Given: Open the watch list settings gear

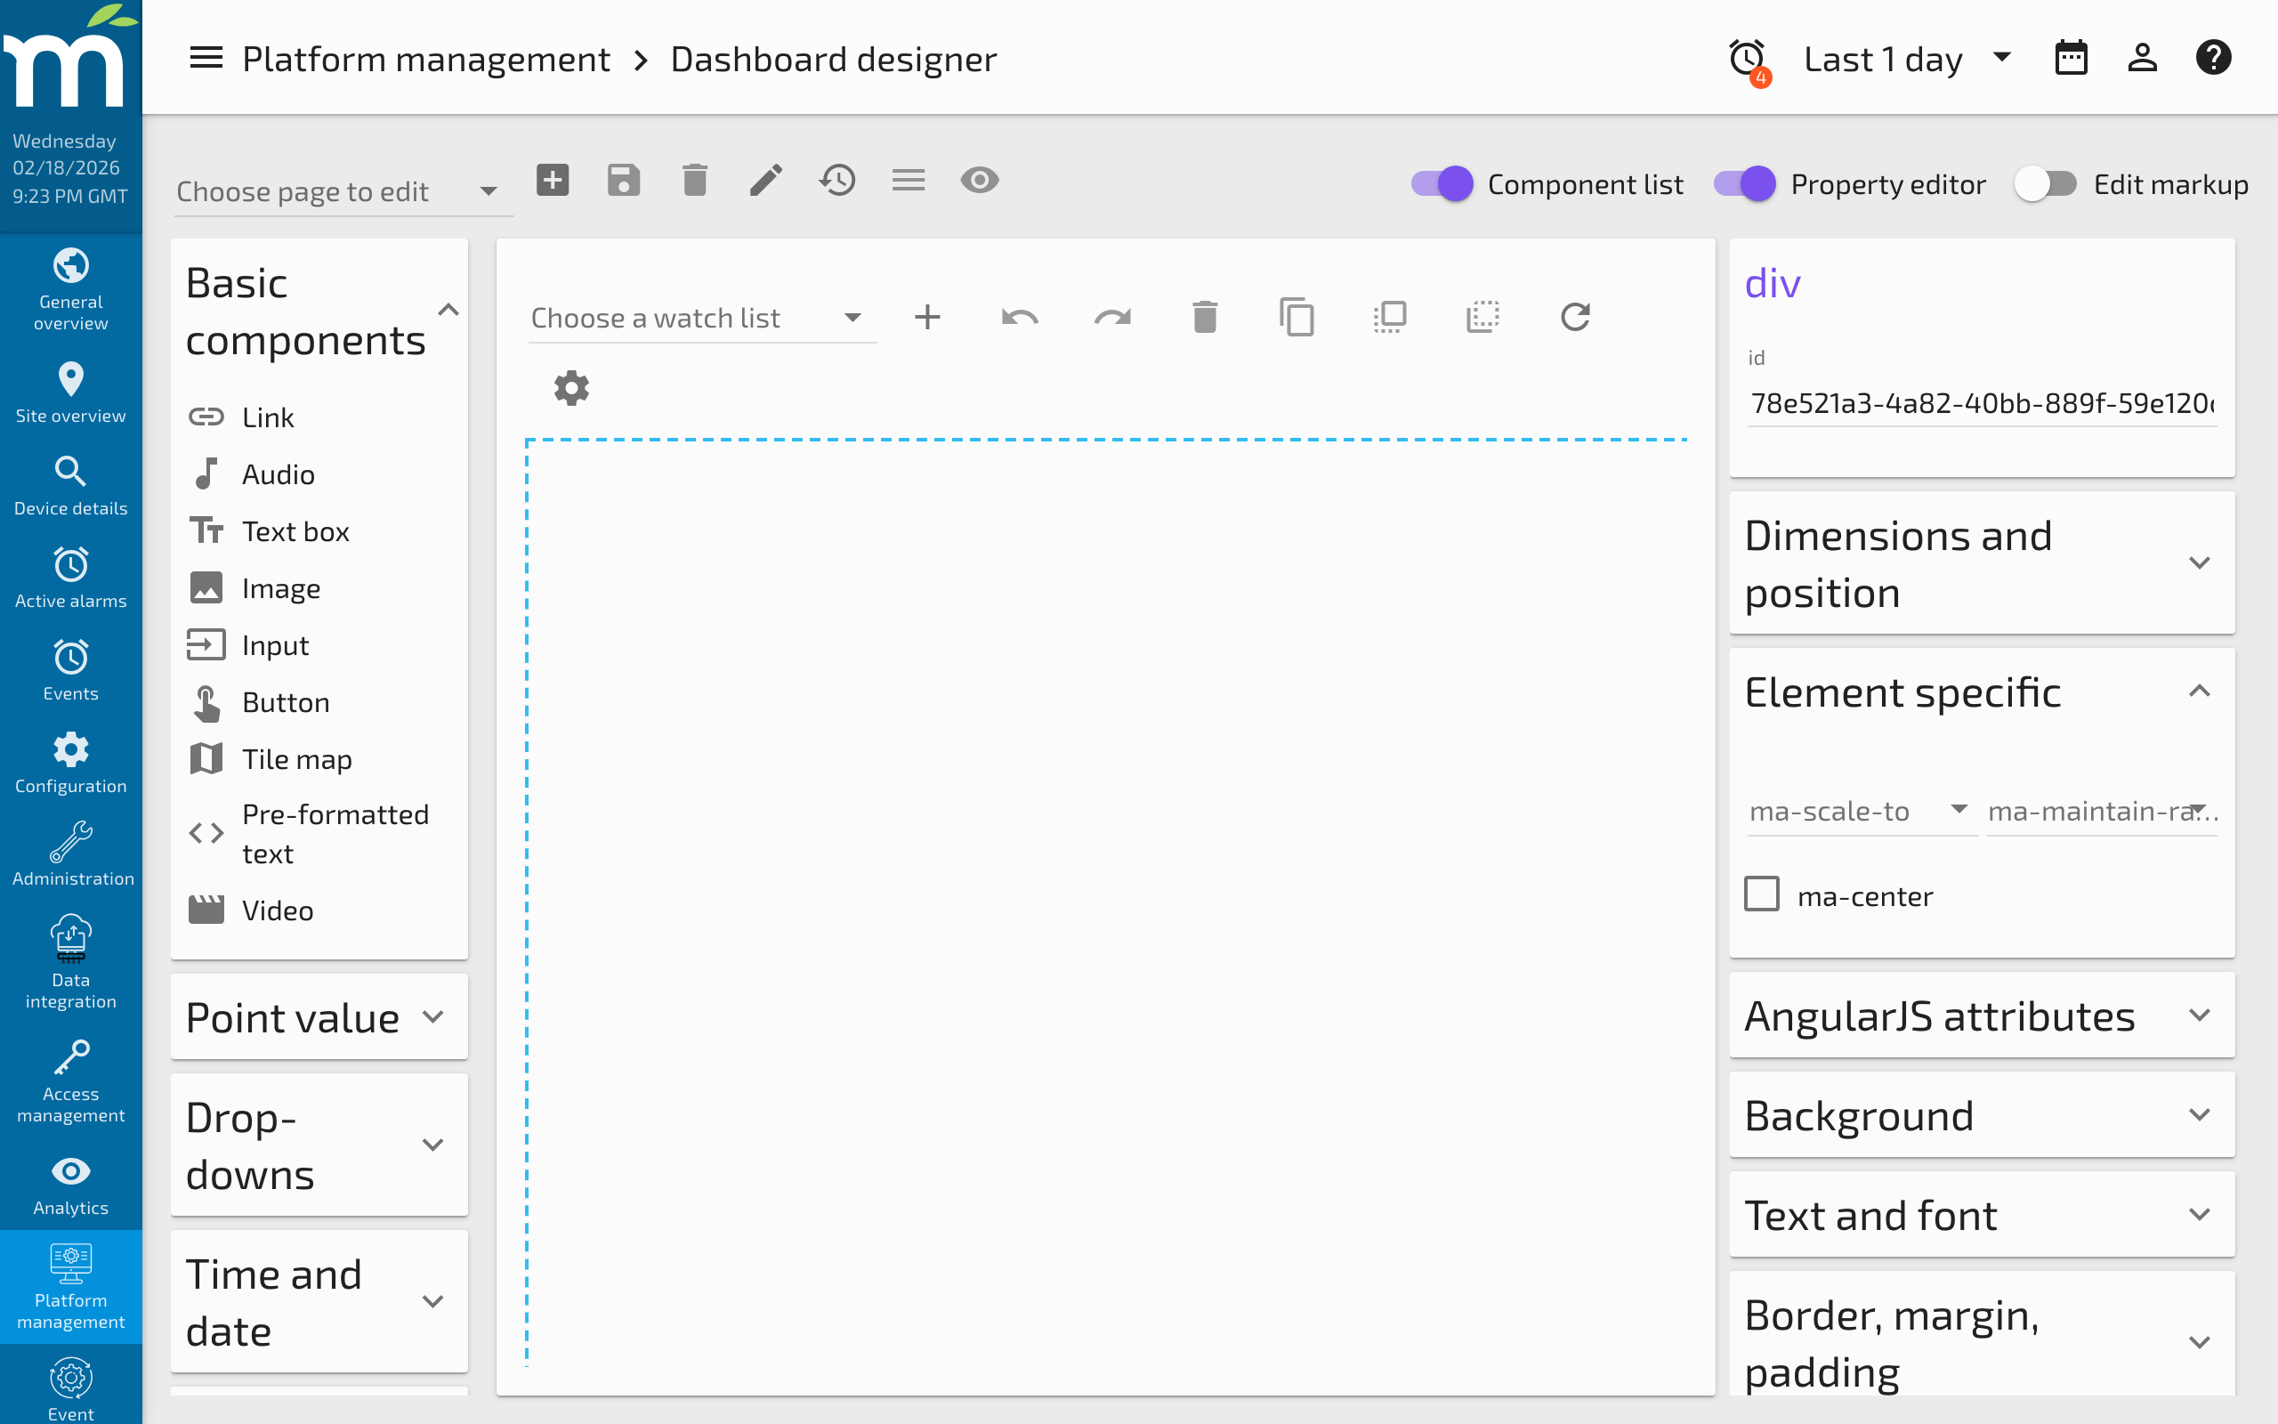Looking at the screenshot, I should tap(571, 387).
